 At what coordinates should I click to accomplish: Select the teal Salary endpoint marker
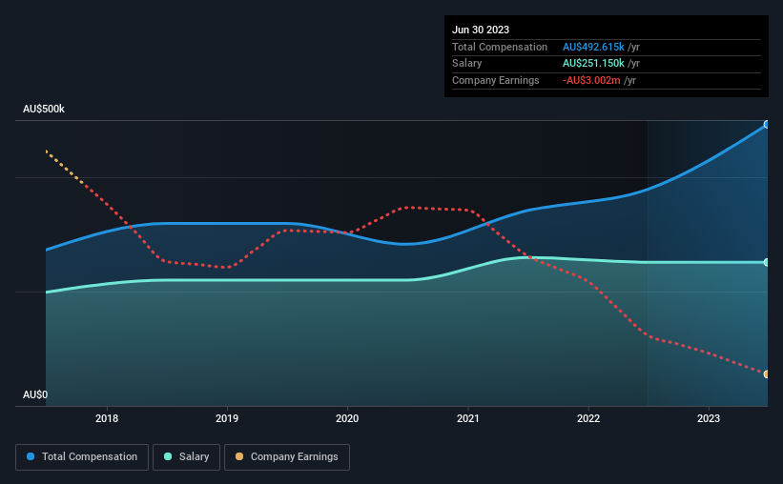(x=767, y=262)
